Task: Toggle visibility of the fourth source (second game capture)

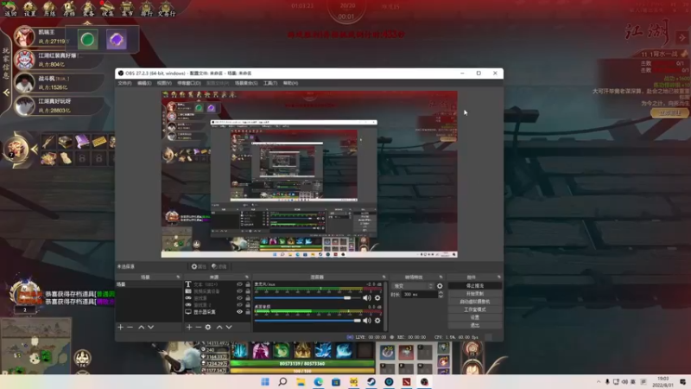Action: pos(240,305)
